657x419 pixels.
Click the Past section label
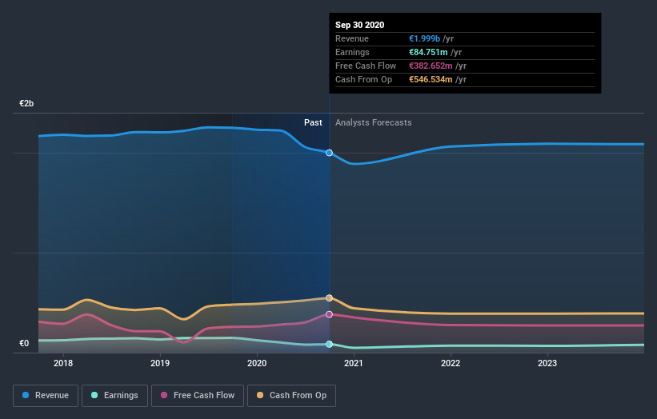(x=313, y=122)
